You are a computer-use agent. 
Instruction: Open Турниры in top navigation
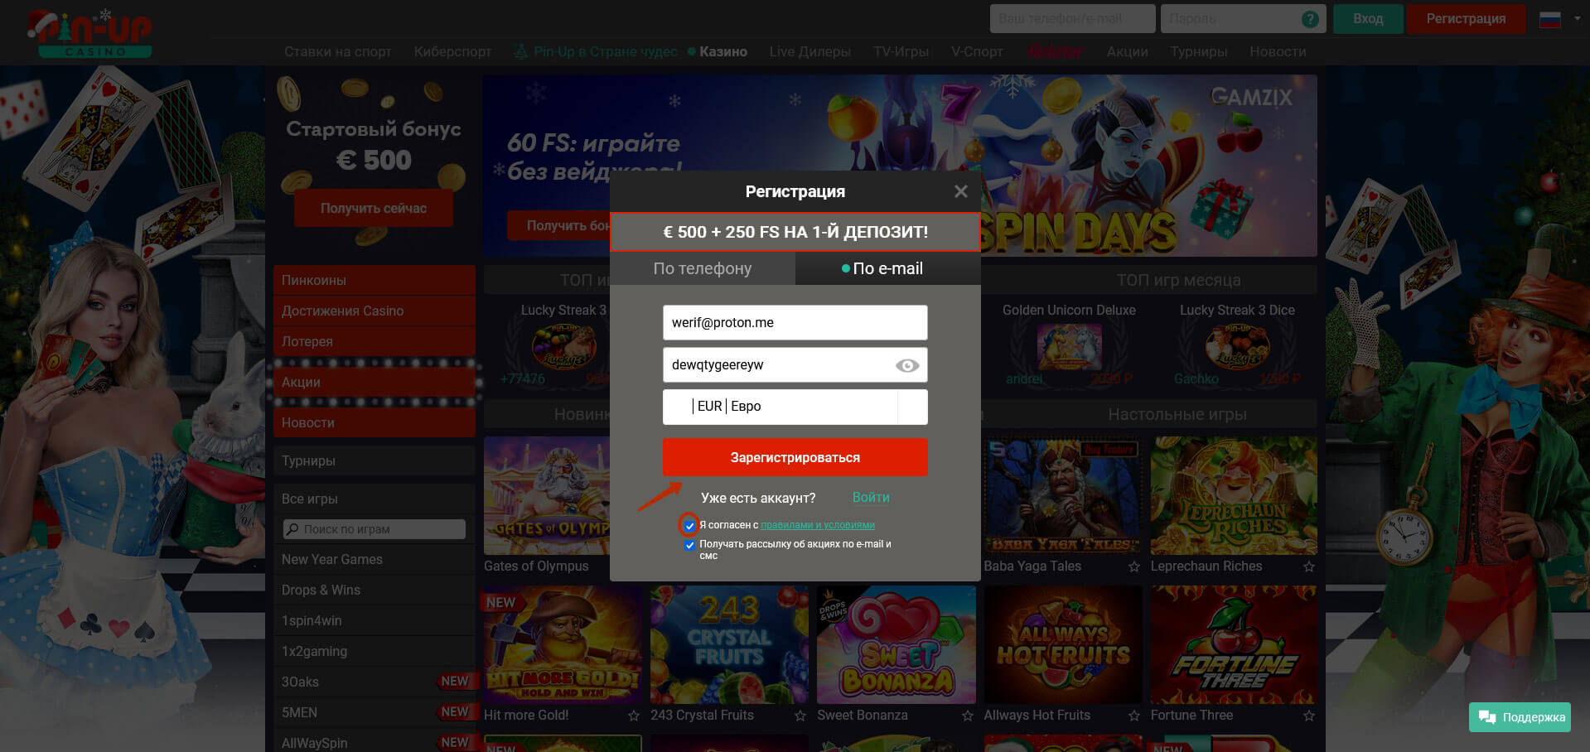1198,51
